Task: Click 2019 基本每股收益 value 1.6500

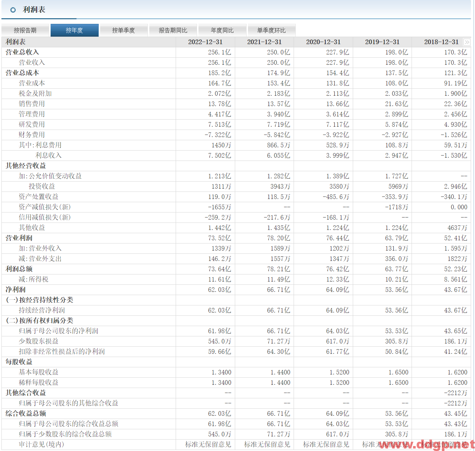Action: 398,372
